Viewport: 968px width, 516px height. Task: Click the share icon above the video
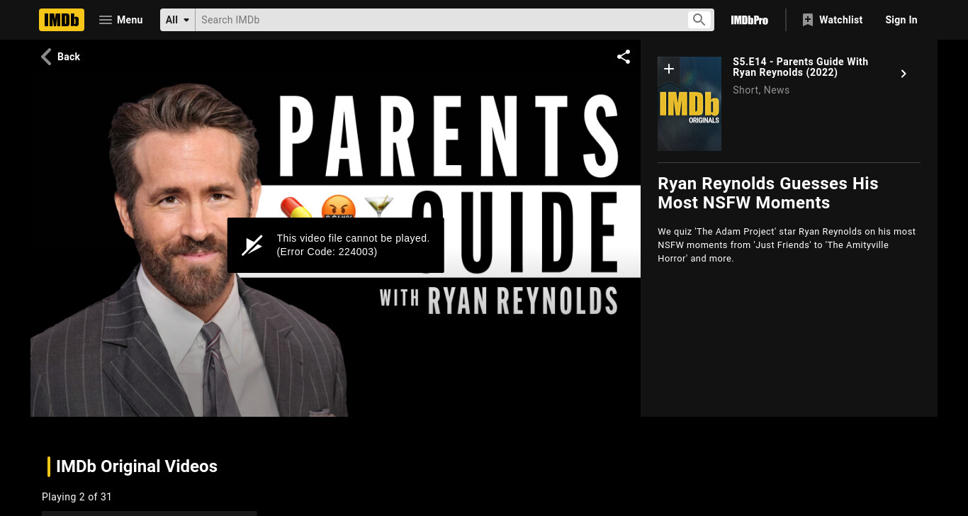point(624,57)
